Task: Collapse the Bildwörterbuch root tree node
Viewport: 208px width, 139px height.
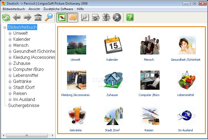Action: 5,27
